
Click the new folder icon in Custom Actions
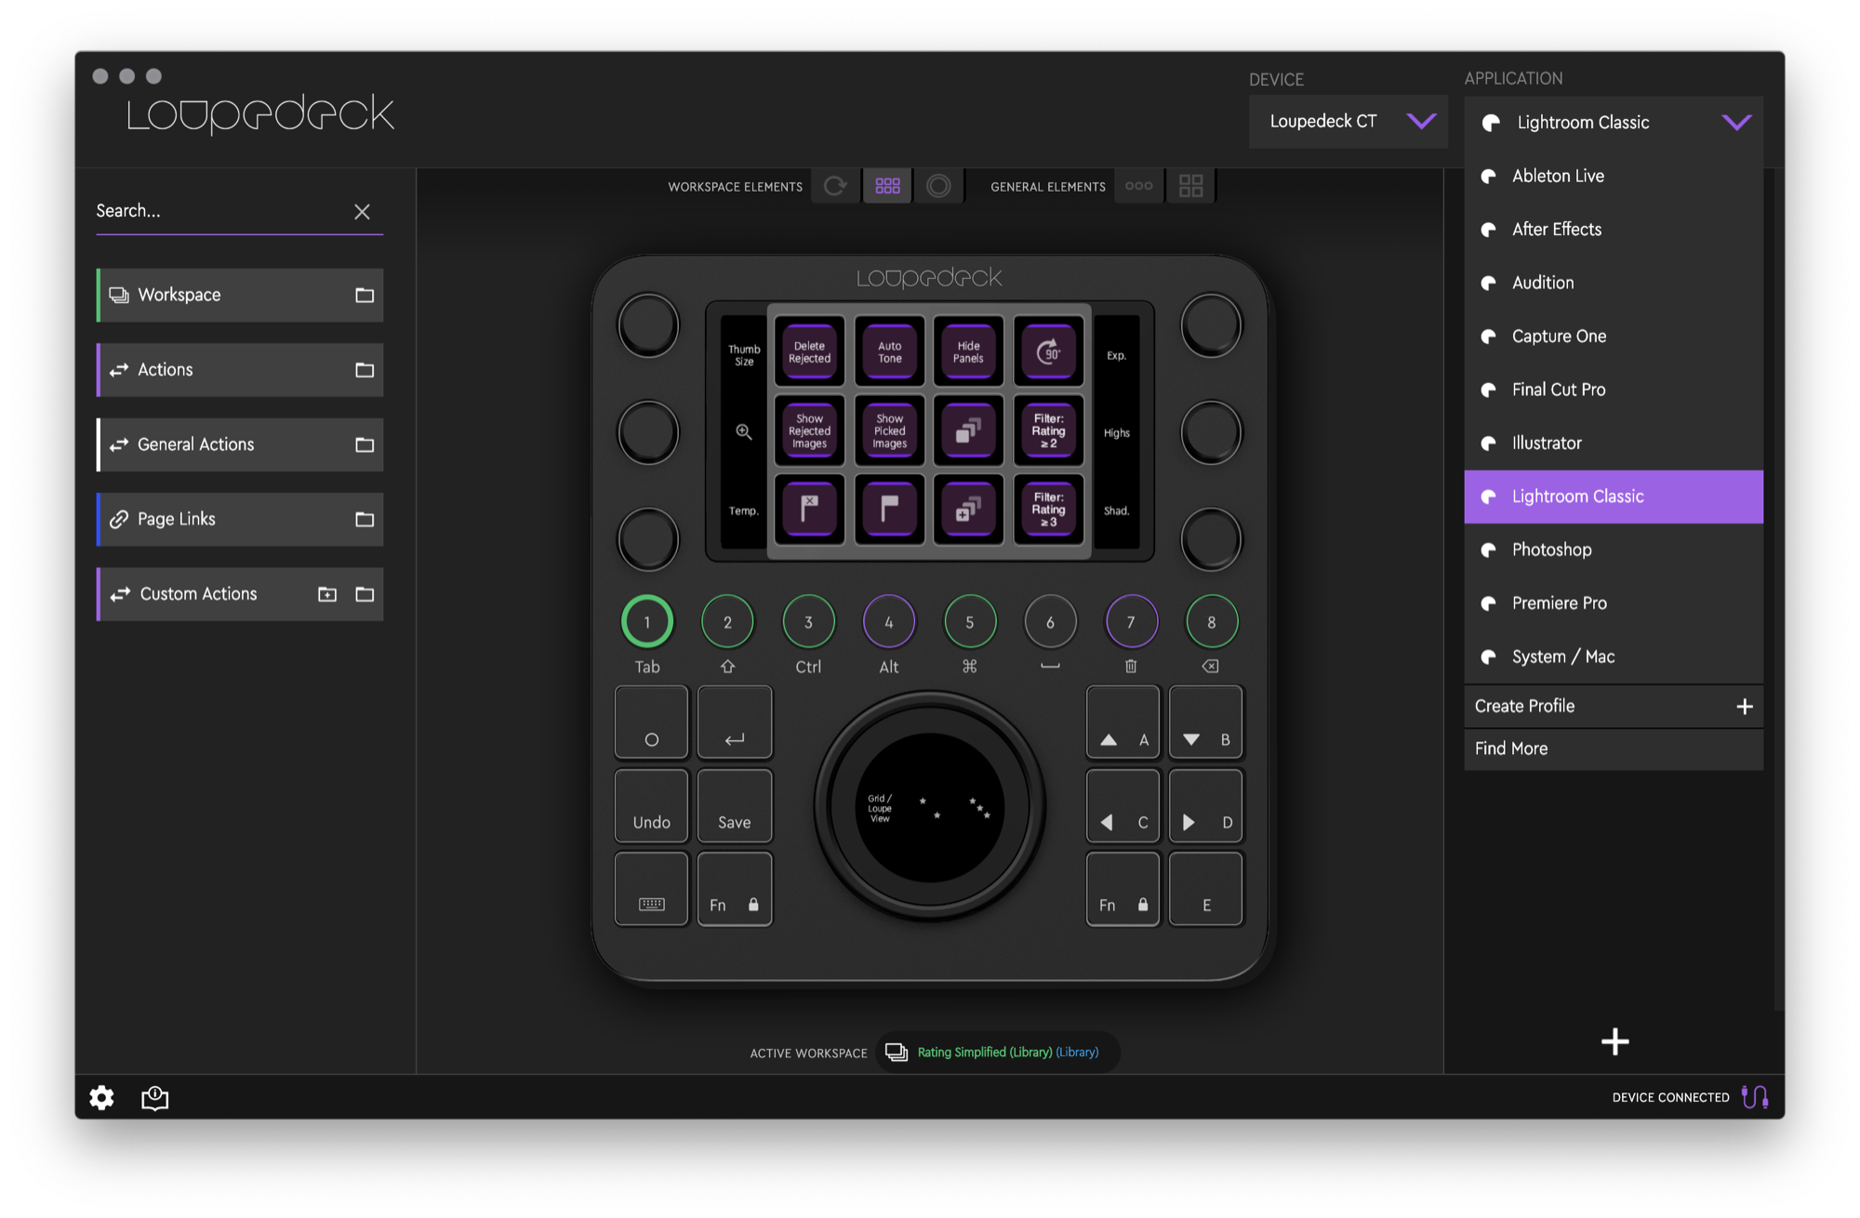(x=327, y=594)
